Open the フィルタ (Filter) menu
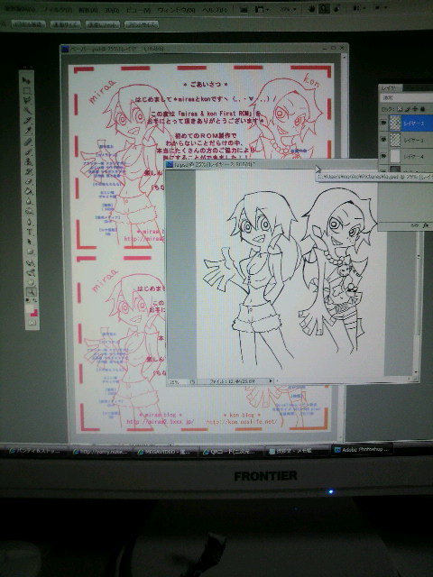The image size is (433, 577). pyautogui.click(x=58, y=10)
